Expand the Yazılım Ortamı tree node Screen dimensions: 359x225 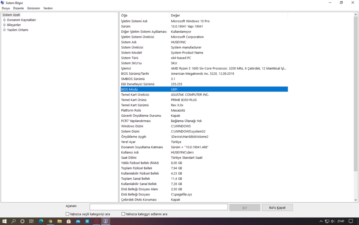(4, 30)
